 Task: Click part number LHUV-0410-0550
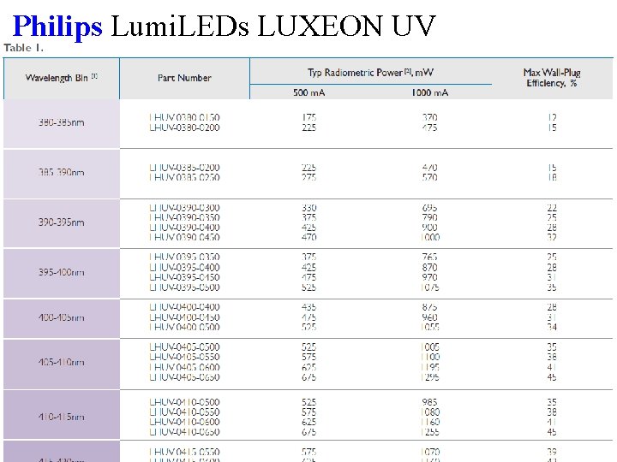coord(184,412)
